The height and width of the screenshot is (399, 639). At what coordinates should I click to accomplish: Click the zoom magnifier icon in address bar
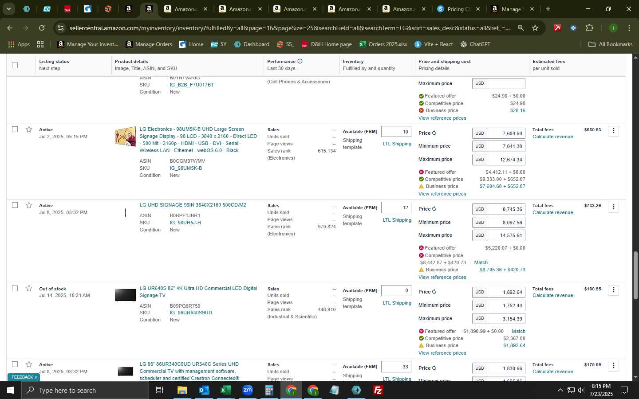(521, 28)
